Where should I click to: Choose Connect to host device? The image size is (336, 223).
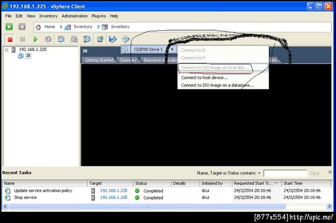[x=204, y=78]
